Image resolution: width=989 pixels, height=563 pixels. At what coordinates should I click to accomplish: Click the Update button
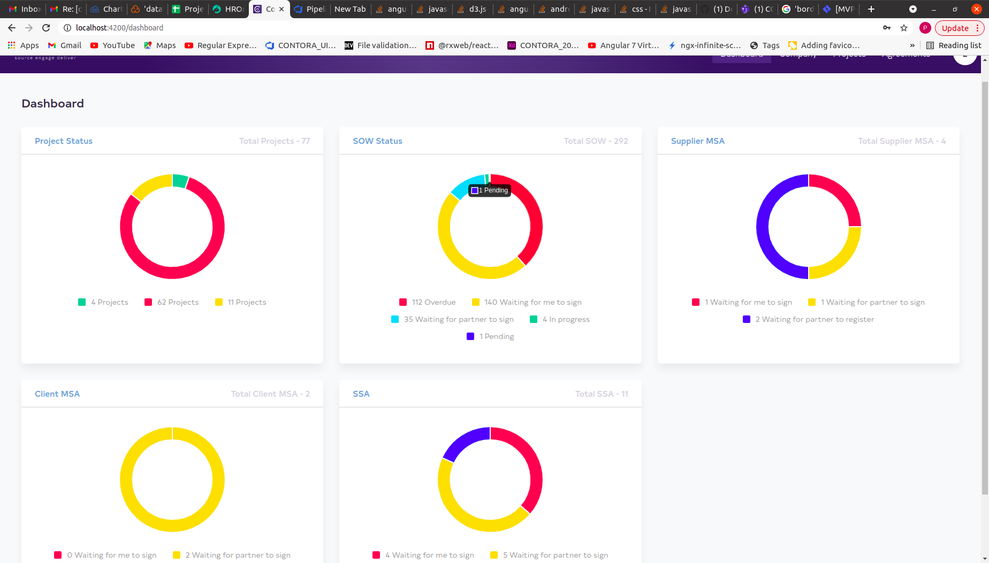click(x=956, y=27)
